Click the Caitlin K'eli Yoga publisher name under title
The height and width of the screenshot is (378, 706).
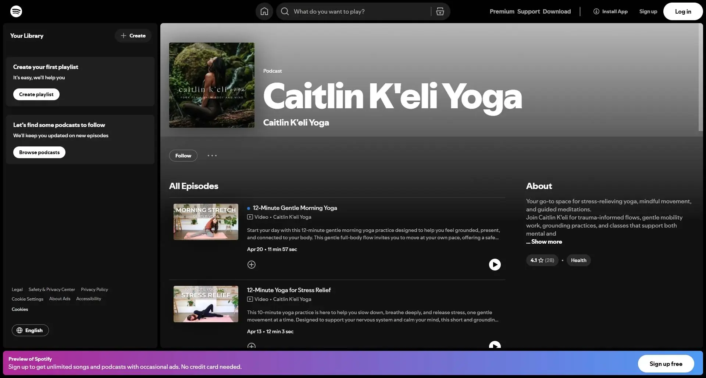coord(296,123)
